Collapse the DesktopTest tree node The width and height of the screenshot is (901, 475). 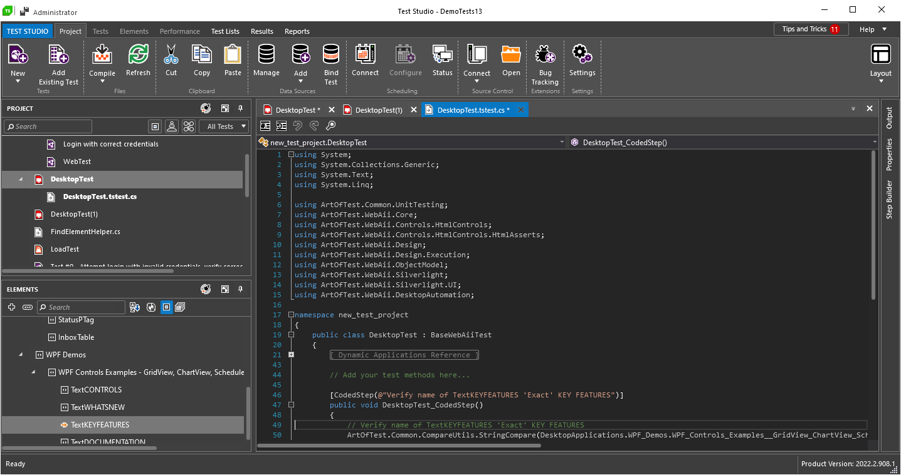tap(20, 179)
